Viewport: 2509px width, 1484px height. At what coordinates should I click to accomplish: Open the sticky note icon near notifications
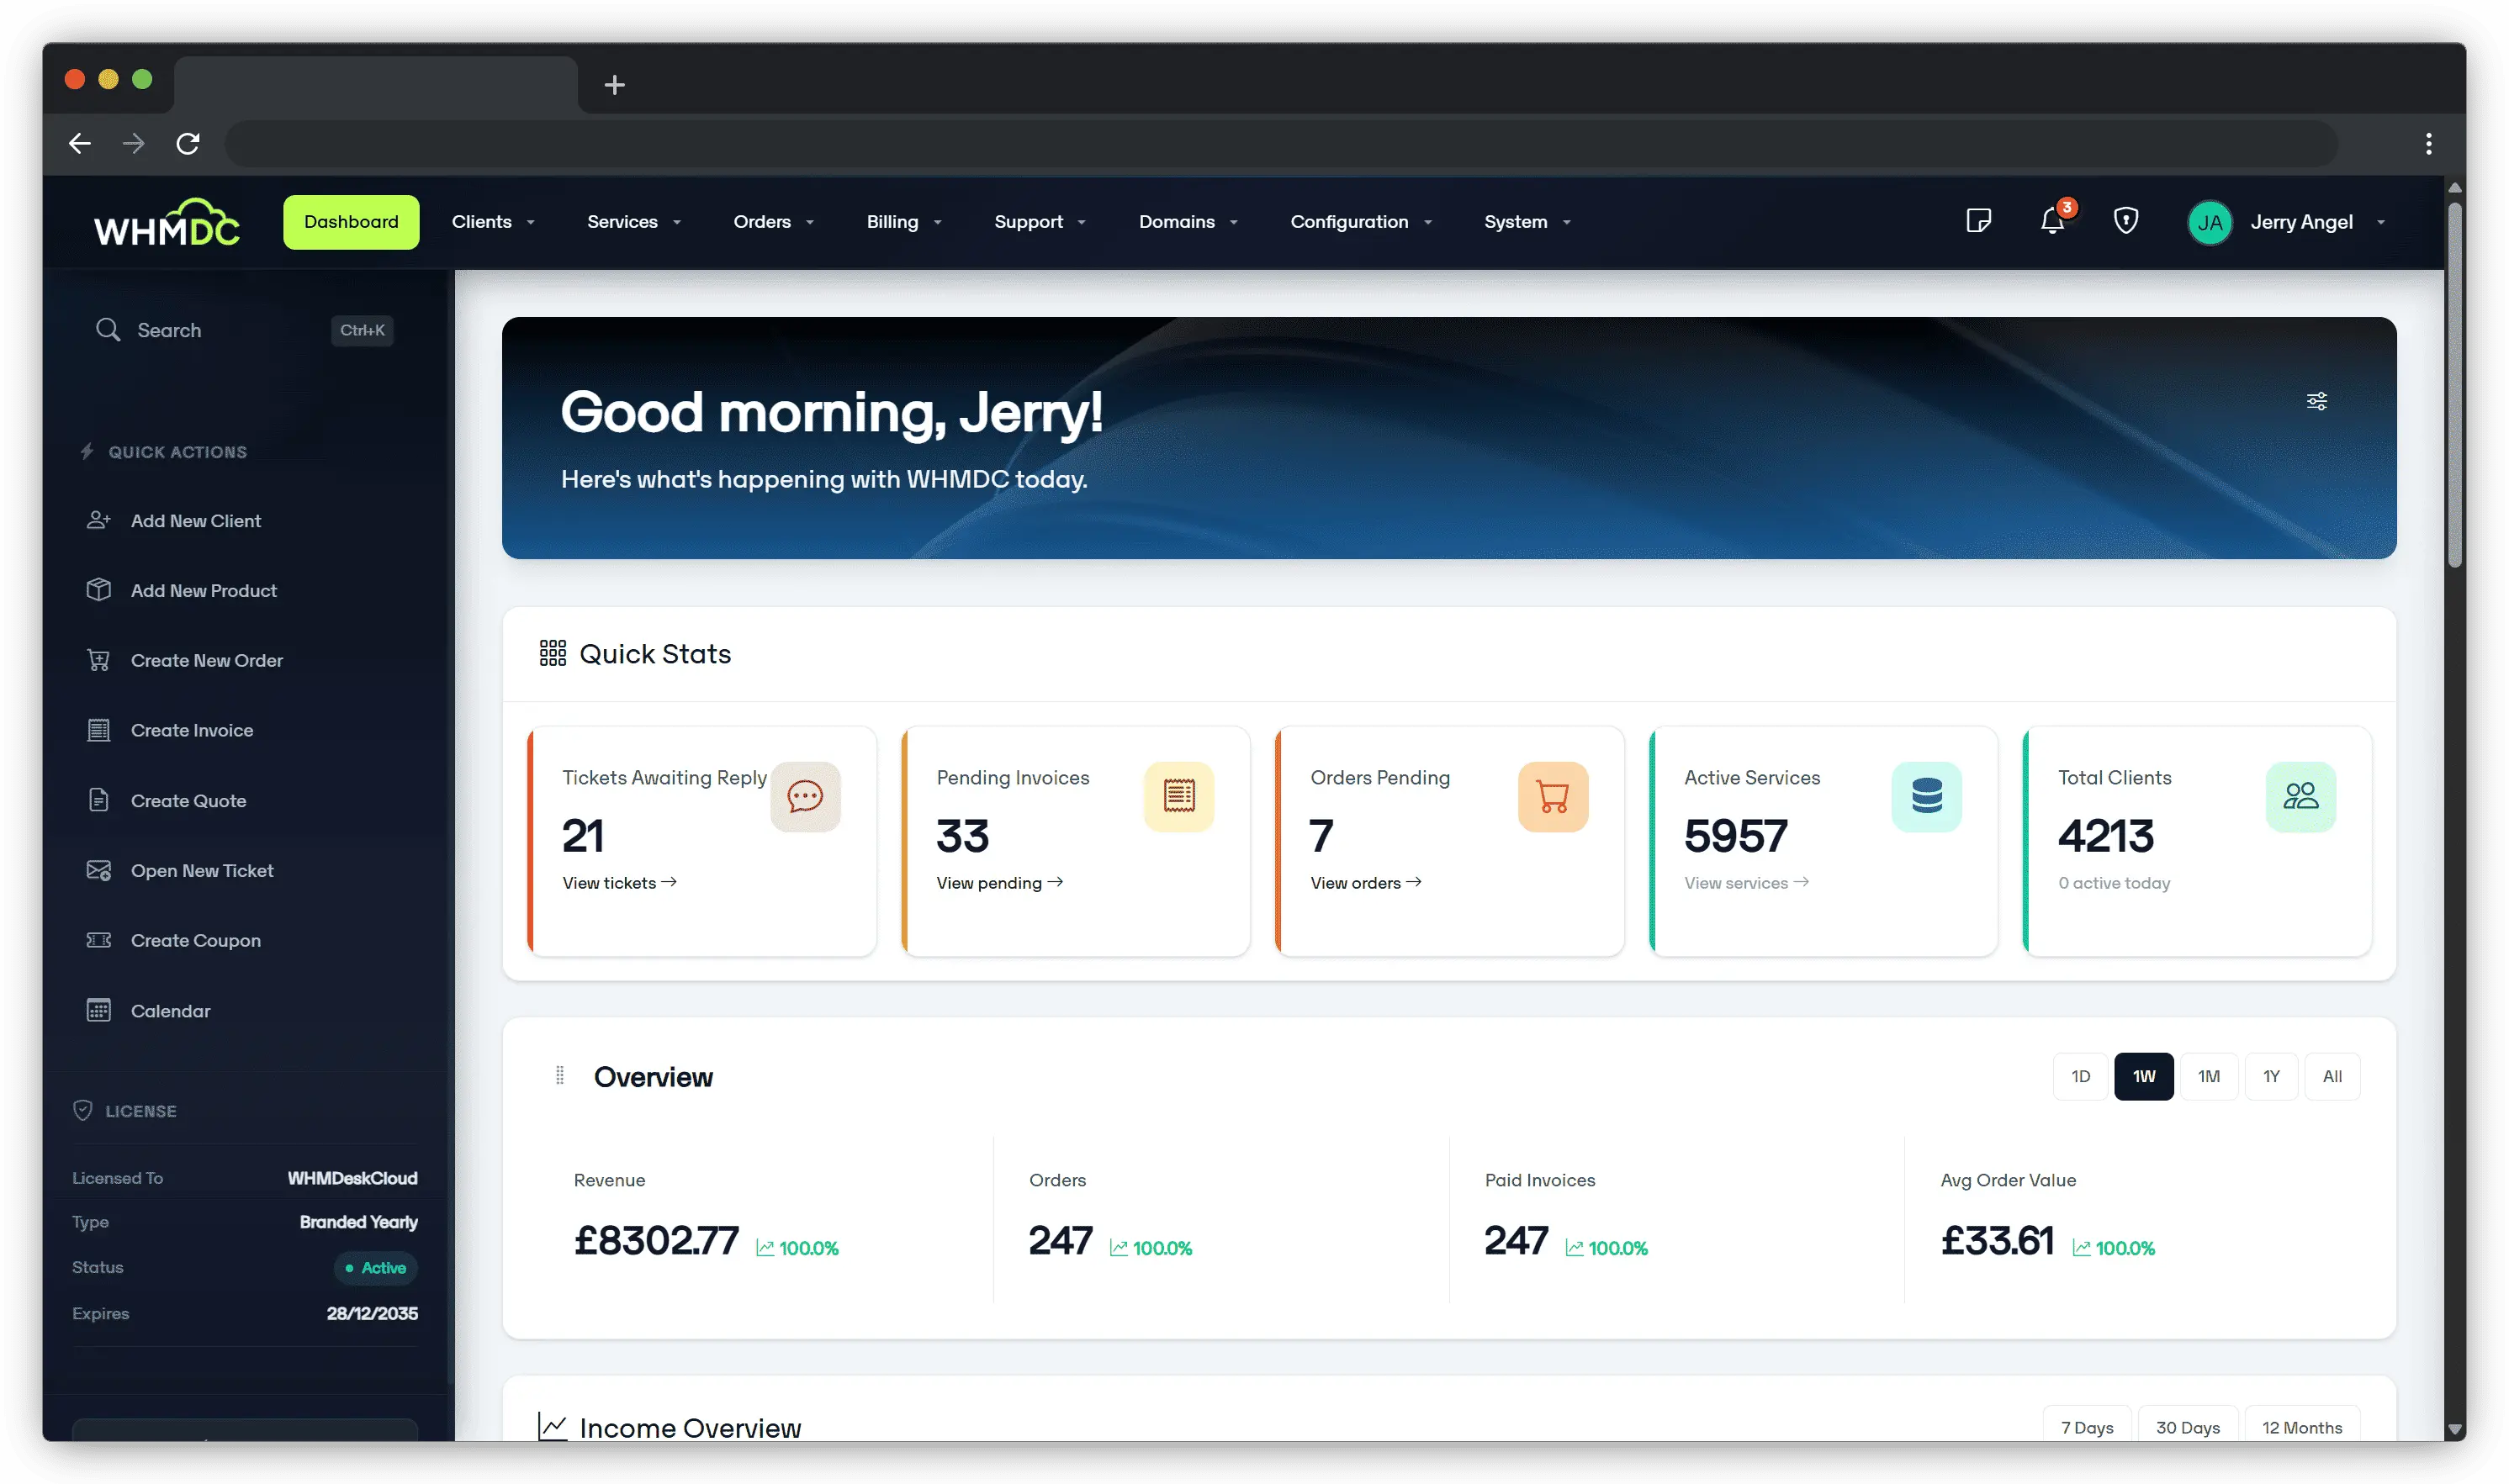tap(1979, 221)
